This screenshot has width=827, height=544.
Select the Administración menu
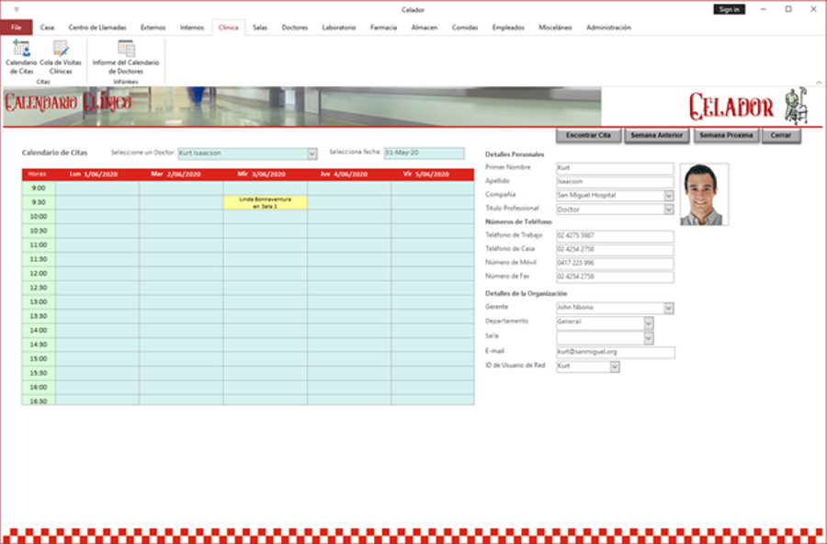(610, 28)
